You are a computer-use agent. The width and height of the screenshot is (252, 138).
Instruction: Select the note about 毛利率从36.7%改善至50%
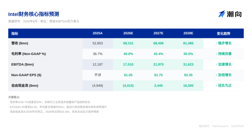[49, 102]
